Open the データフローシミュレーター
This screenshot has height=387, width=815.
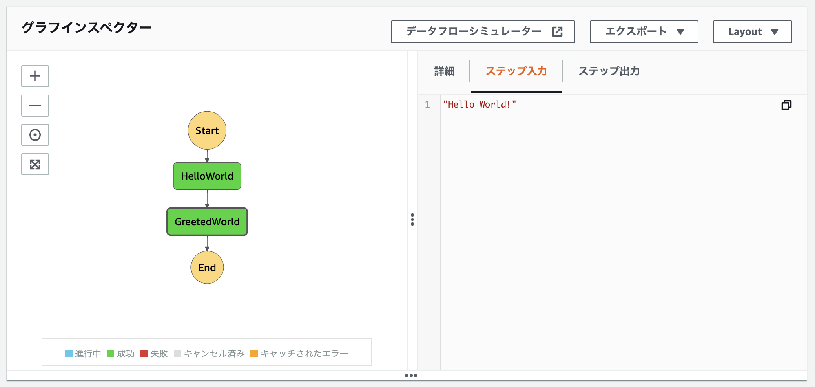pos(474,31)
